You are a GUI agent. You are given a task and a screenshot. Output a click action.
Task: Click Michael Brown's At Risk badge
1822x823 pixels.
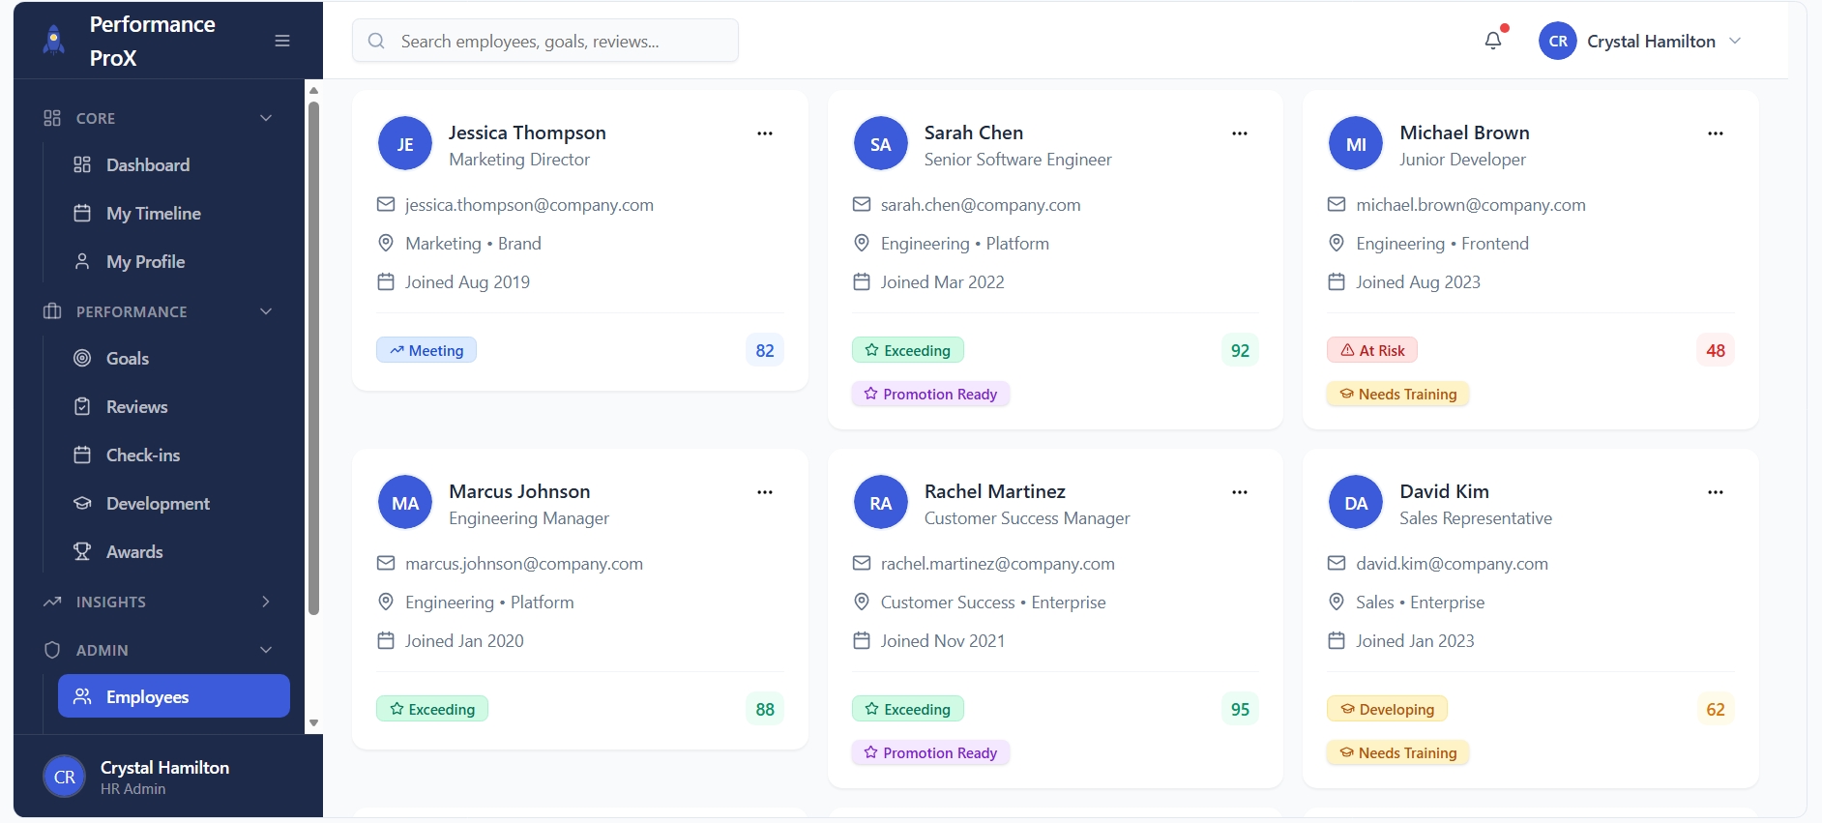coord(1372,350)
